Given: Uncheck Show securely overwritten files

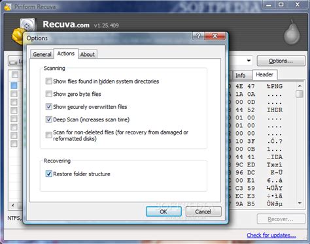Looking at the screenshot, I should coord(49,106).
